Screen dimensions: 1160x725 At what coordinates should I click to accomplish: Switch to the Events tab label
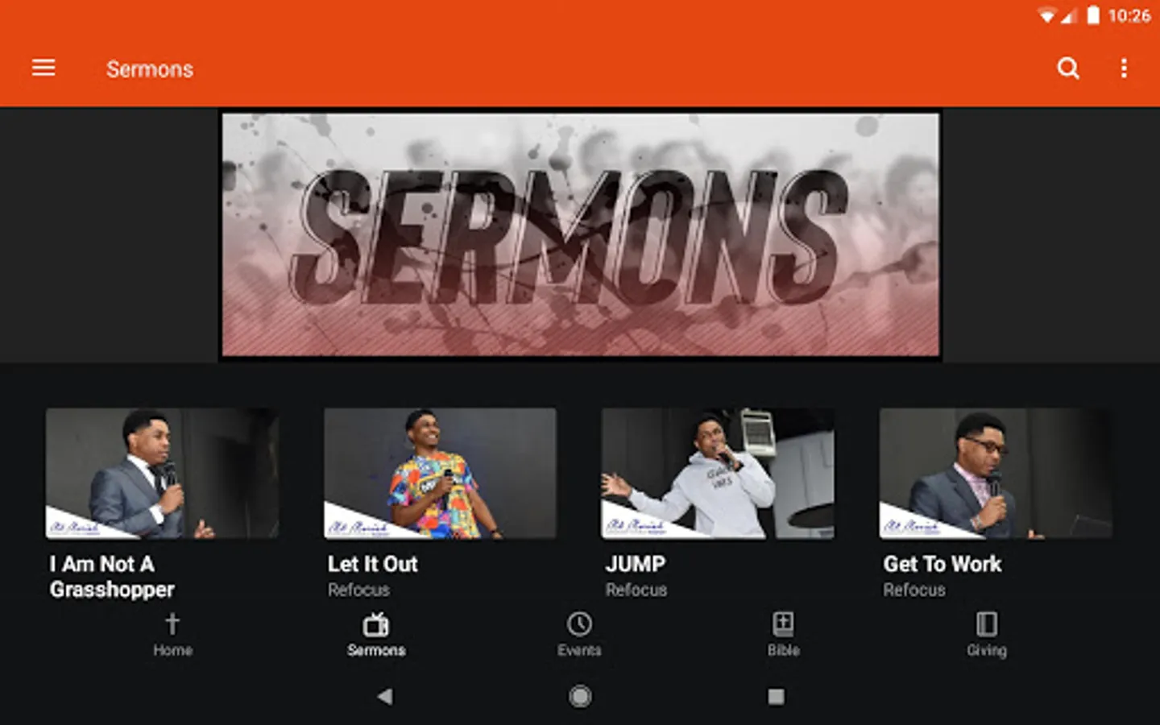coord(579,650)
